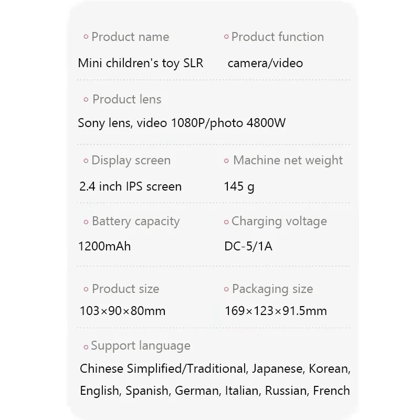
Task: Click the Sony lens specification line
Action: coord(182,123)
